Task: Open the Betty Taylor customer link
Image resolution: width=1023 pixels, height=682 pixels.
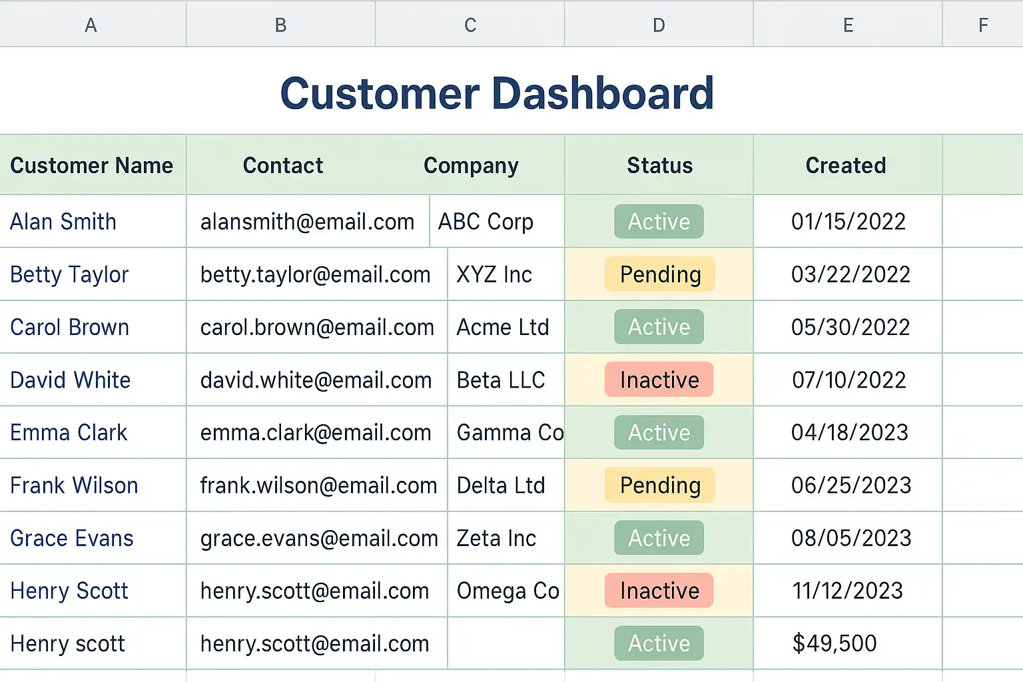Action: pos(69,274)
